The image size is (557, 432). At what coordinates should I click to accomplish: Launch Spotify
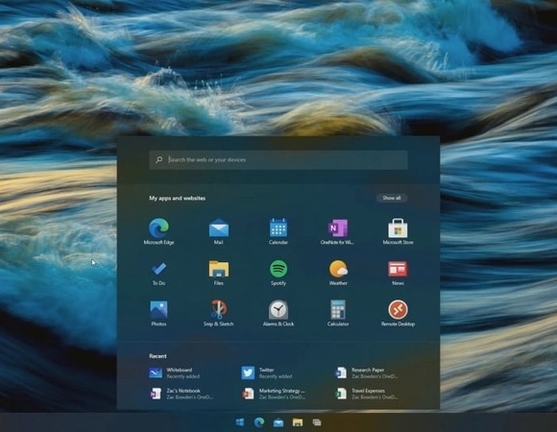click(x=278, y=273)
